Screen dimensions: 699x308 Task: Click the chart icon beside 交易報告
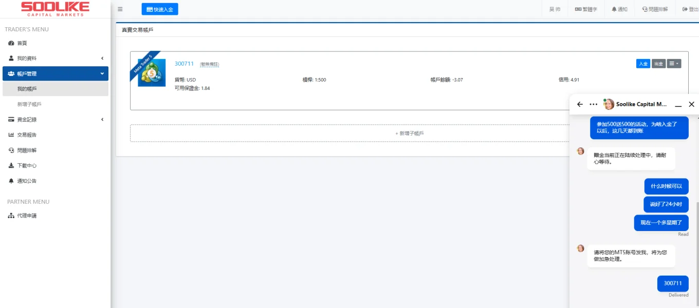point(11,135)
